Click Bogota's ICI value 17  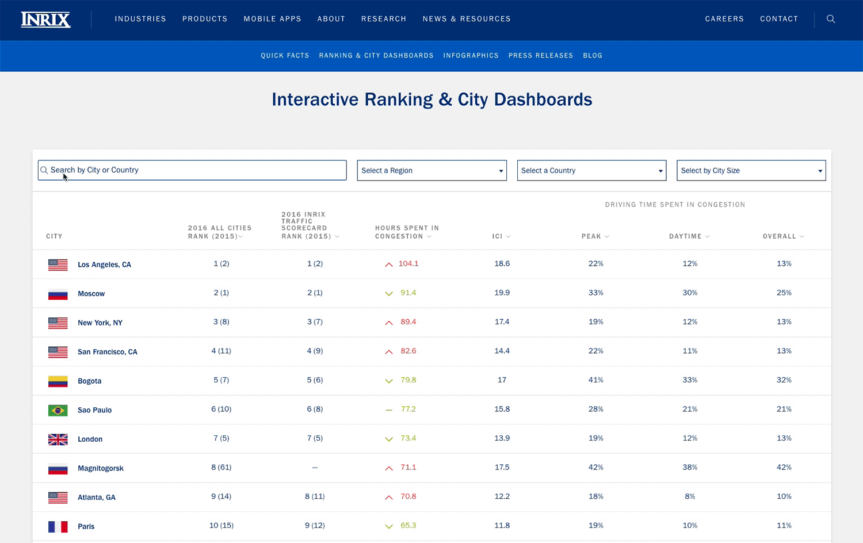click(502, 380)
